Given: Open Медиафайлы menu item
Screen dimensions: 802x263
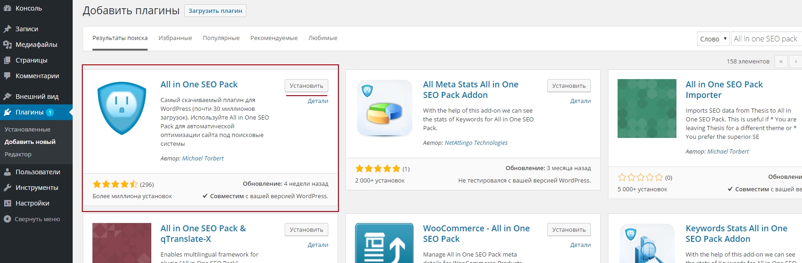Looking at the screenshot, I should (x=36, y=45).
